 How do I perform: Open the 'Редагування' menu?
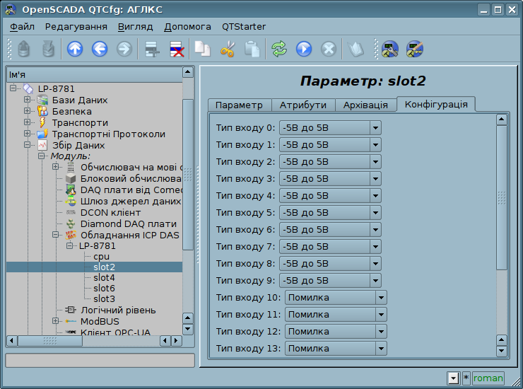[76, 26]
